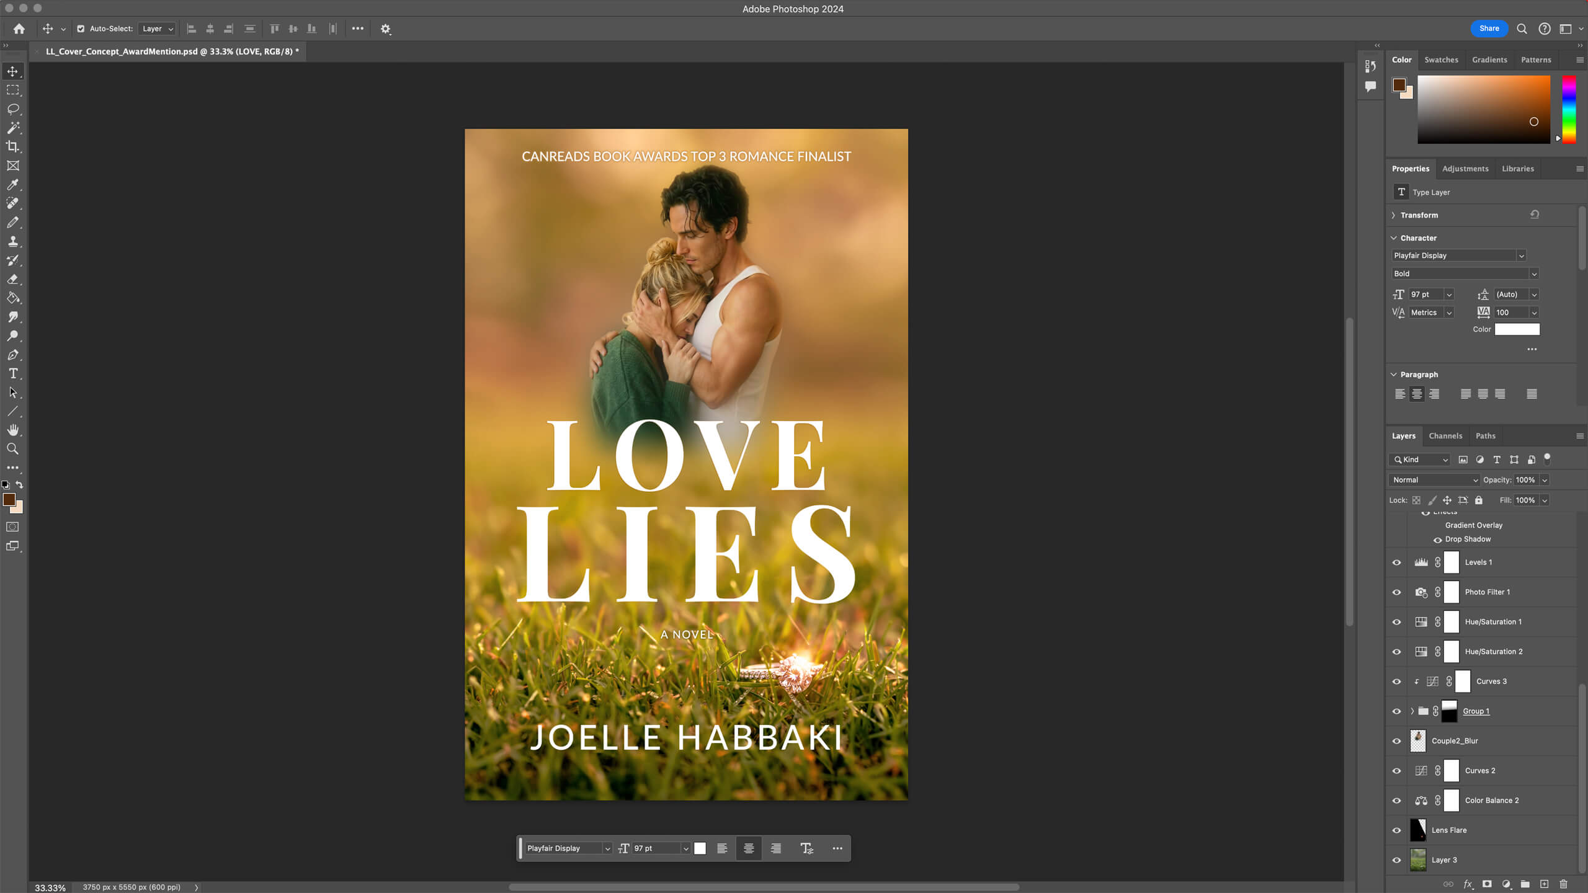Click the white text Color swatch in Properties

coord(1517,329)
